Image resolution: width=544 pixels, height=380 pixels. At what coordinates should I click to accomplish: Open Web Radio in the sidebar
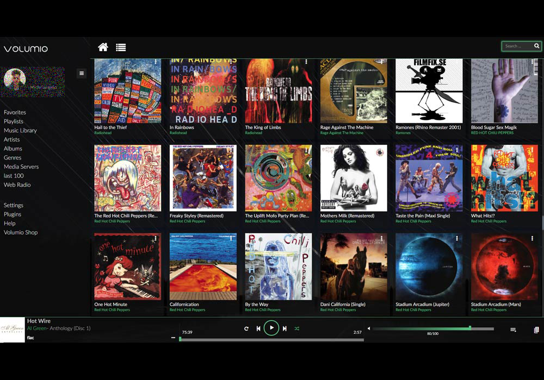coord(17,185)
